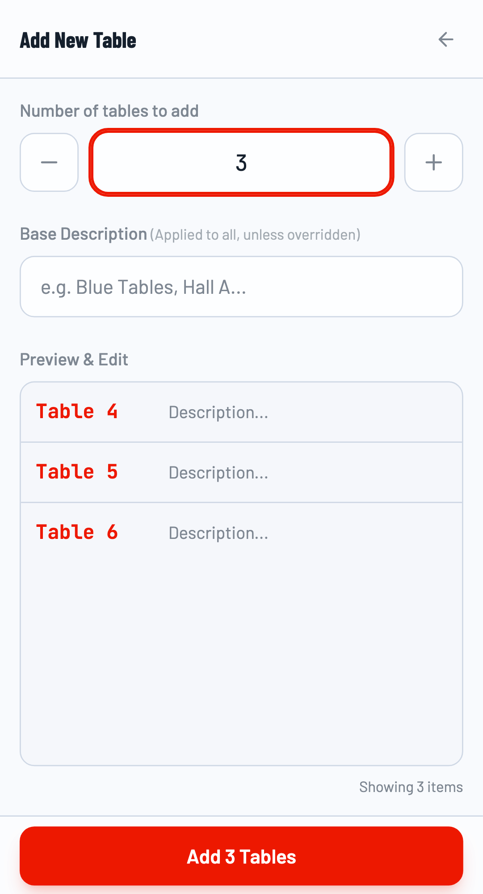Viewport: 483px width, 894px height.
Task: Select the Table 6 name label
Action: click(77, 531)
